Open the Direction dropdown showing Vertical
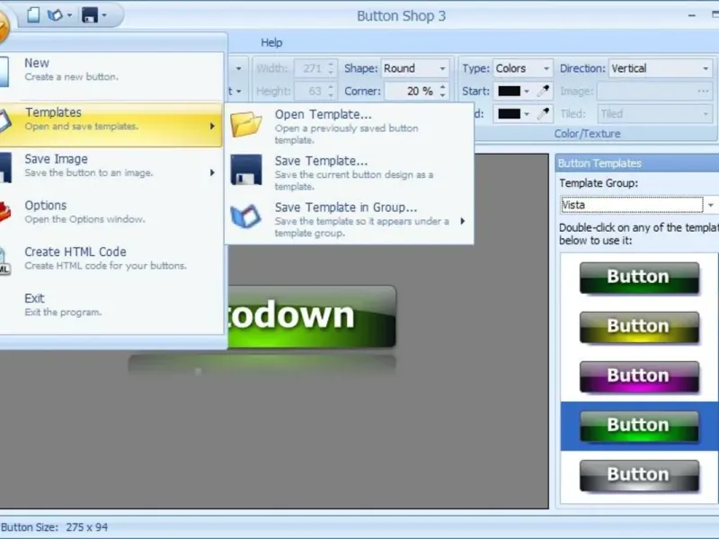The height and width of the screenshot is (539, 719). [661, 68]
